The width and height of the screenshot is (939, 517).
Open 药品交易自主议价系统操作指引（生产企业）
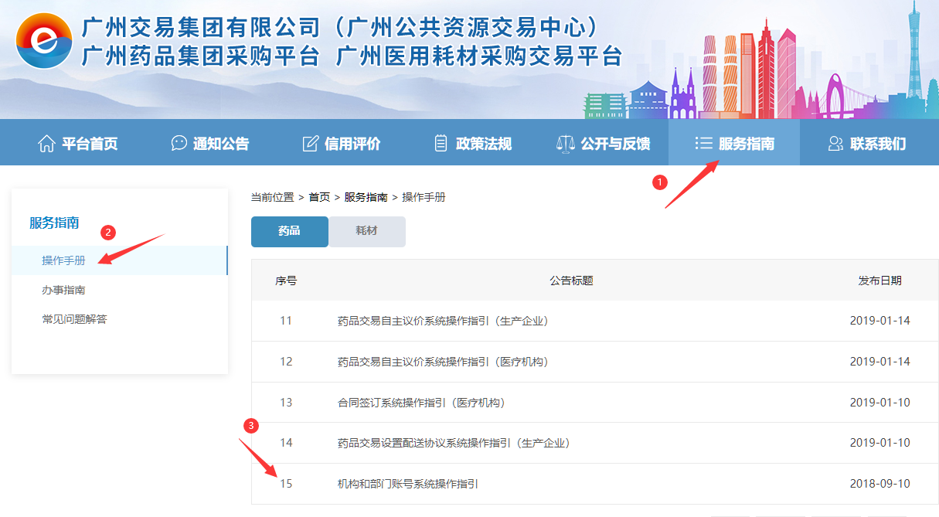tap(443, 321)
